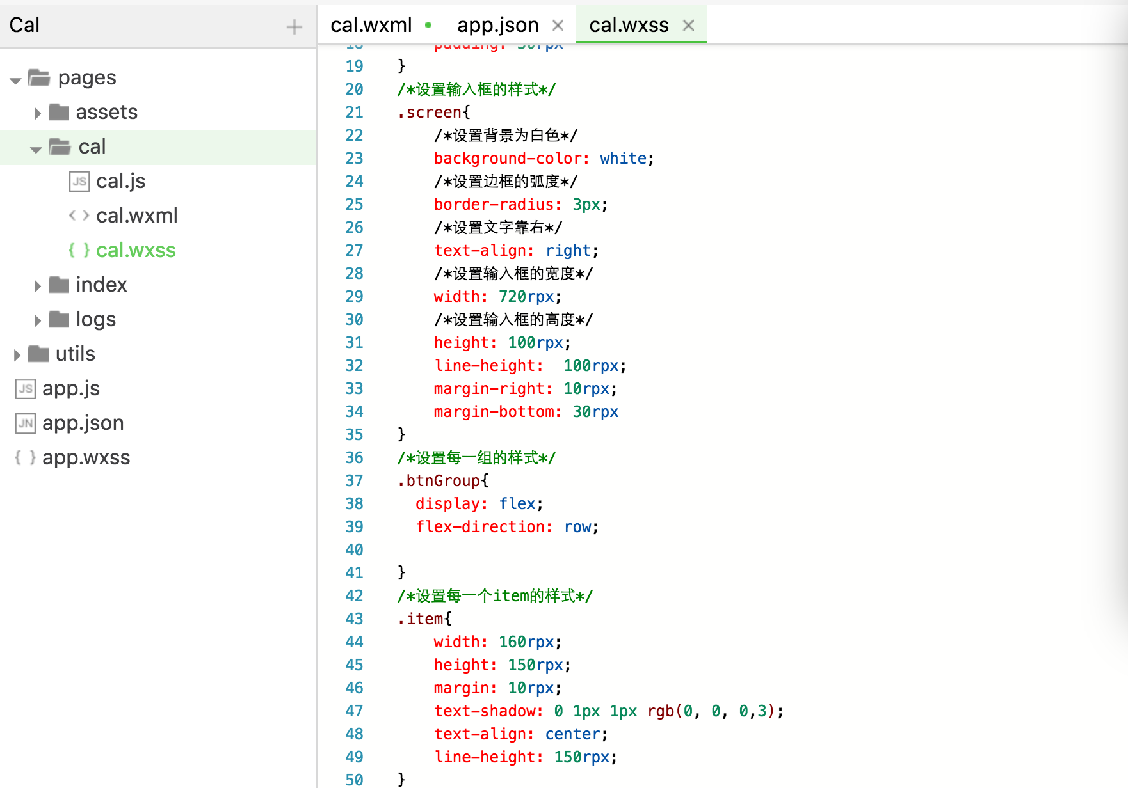1128x788 pixels.
Task: Click line number 43 in the gutter
Action: (x=354, y=619)
